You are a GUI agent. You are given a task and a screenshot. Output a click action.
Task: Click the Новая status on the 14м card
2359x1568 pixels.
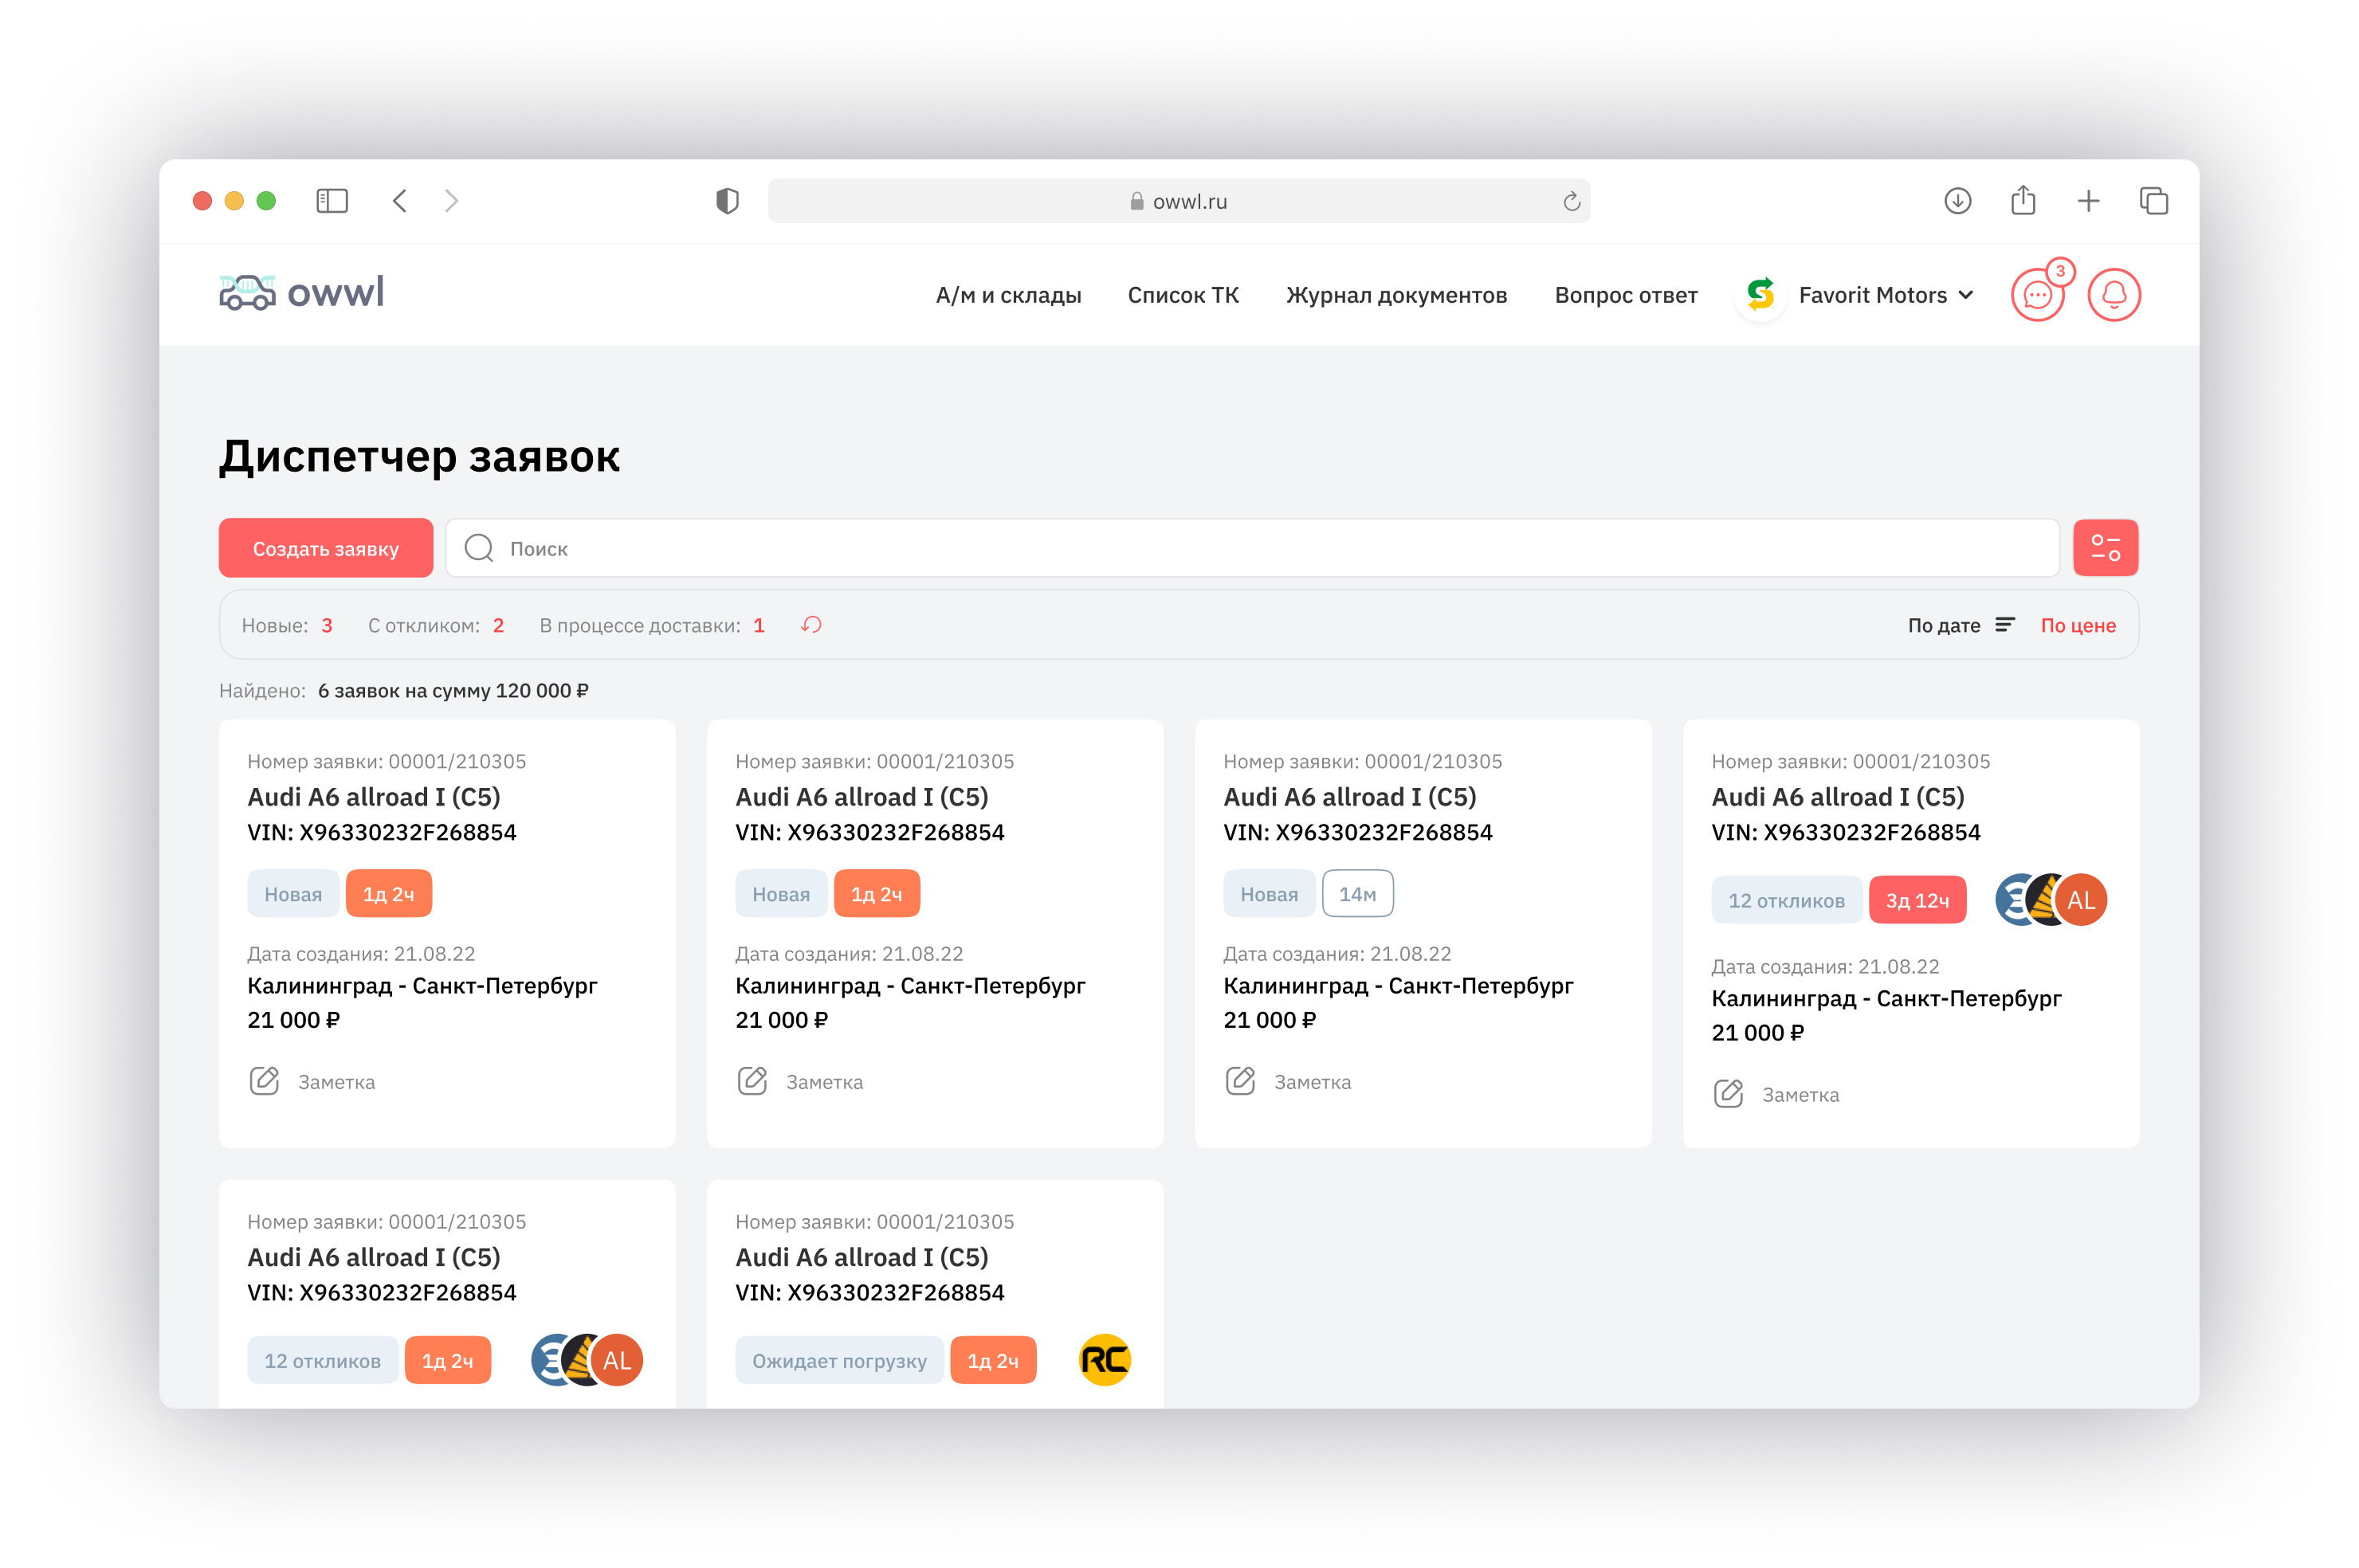pyautogui.click(x=1269, y=894)
